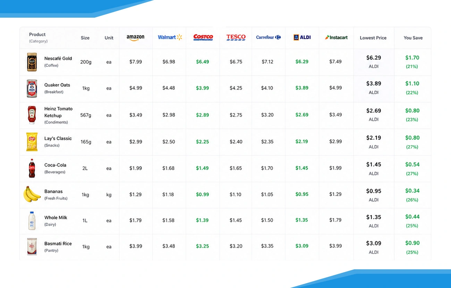This screenshot has height=288, width=451.
Task: Select Carrefour's $7.12 Nescafé Gold price
Action: point(267,62)
